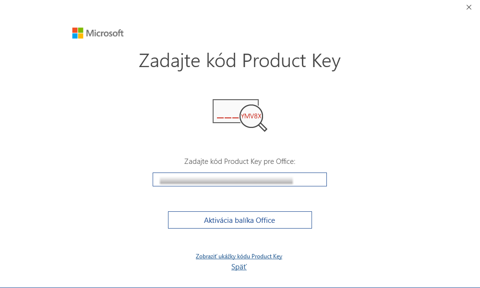
Task: Click the magnifying glass lens illustration
Action: click(x=252, y=116)
